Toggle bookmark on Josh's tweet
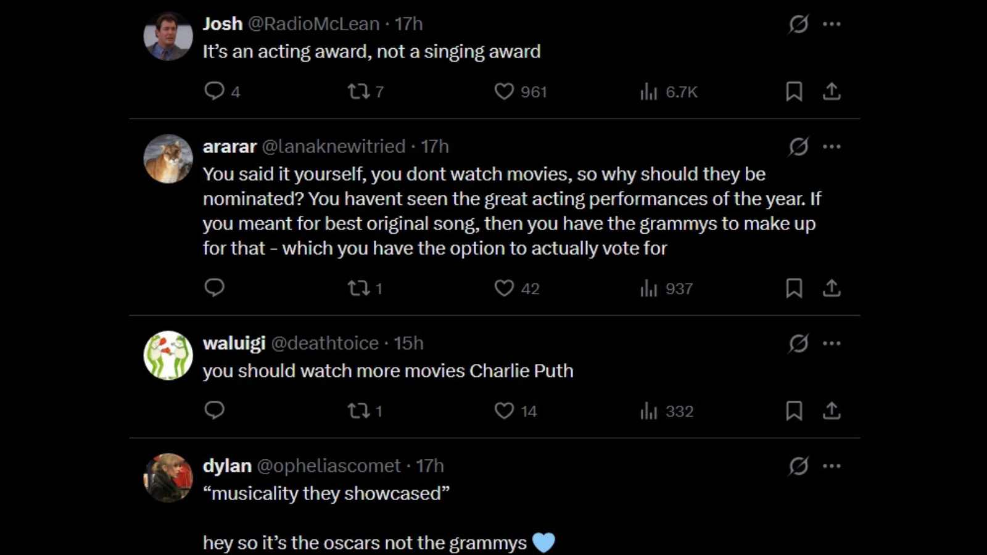 click(794, 91)
